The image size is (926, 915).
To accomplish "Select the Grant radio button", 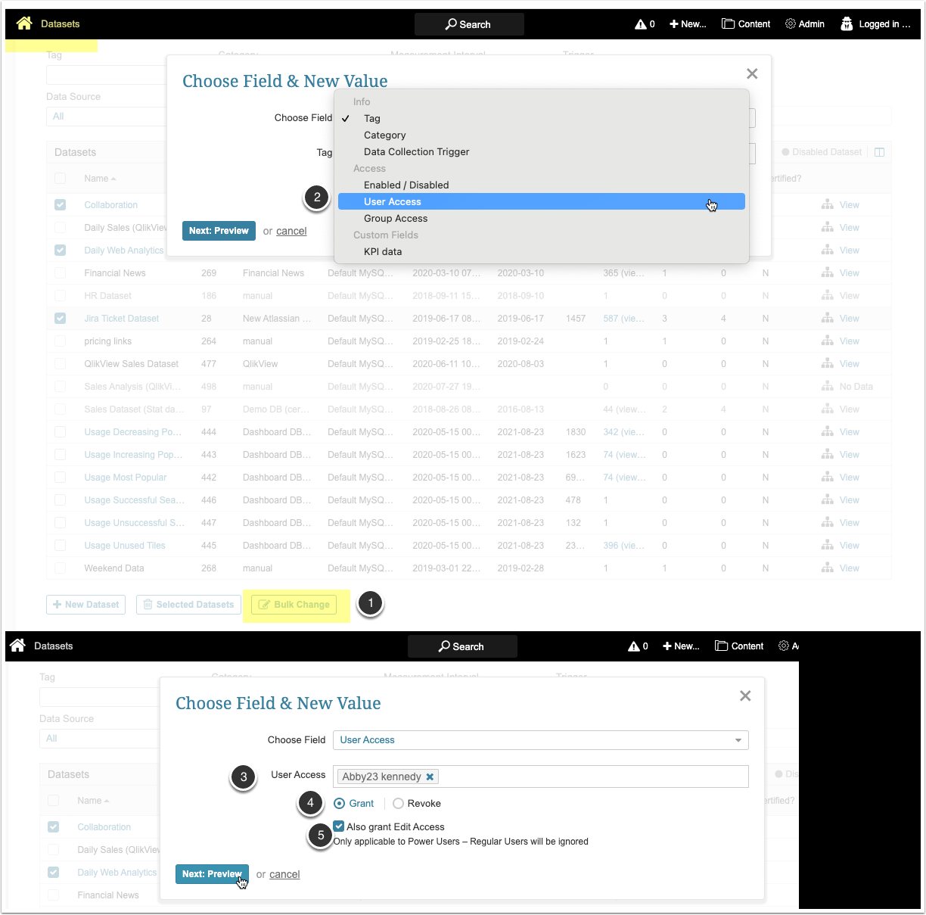I will tap(340, 804).
